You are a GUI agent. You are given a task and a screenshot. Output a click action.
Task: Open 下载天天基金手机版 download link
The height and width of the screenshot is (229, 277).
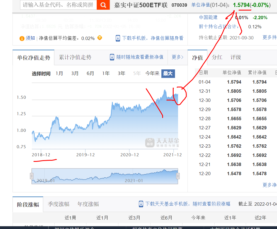[188, 204]
